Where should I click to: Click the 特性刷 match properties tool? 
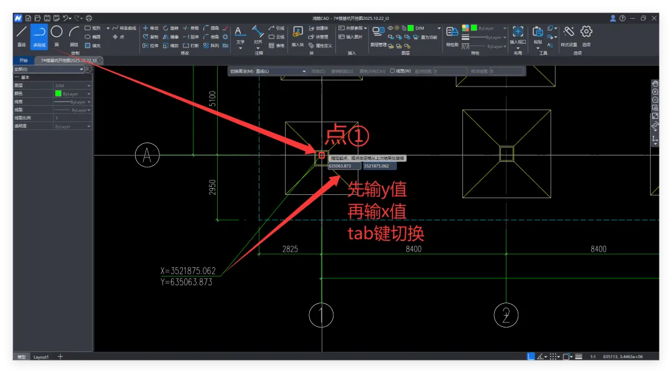[x=452, y=36]
